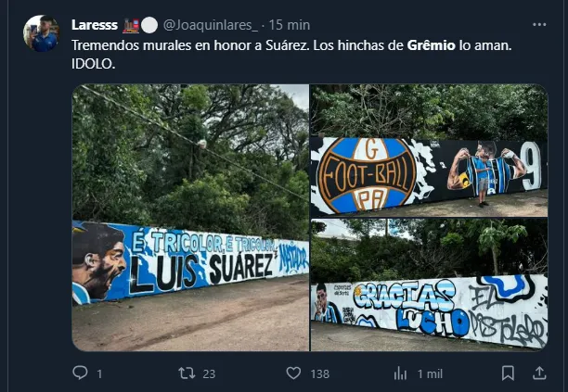Click the share upload icon
Viewport: 568px width, 392px height.
pos(539,373)
